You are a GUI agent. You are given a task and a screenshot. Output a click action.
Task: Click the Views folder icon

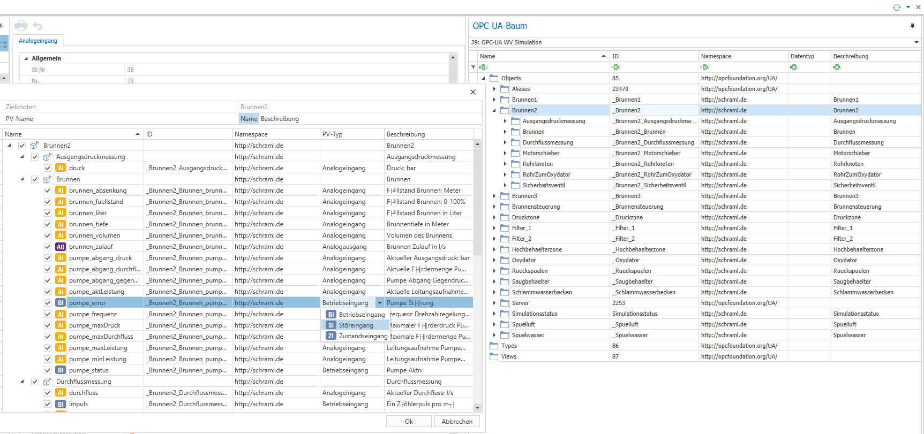pyautogui.click(x=494, y=356)
